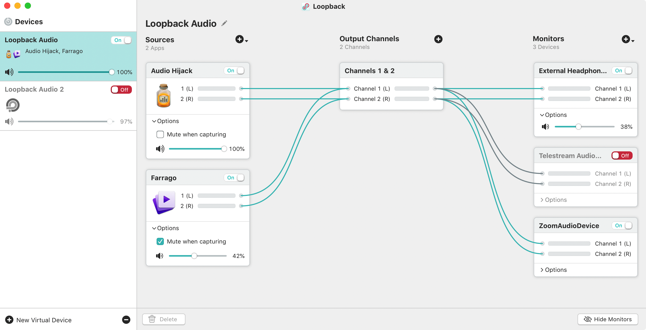646x330 pixels.
Task: Turn on Telestream Audio monitor
Action: (x=622, y=155)
